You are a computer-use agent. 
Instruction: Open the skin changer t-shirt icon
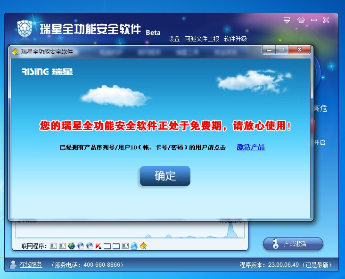(x=301, y=20)
